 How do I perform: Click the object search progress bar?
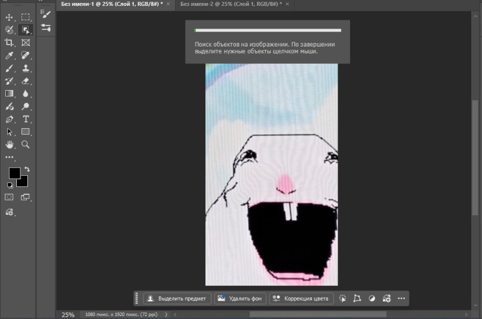pos(268,30)
